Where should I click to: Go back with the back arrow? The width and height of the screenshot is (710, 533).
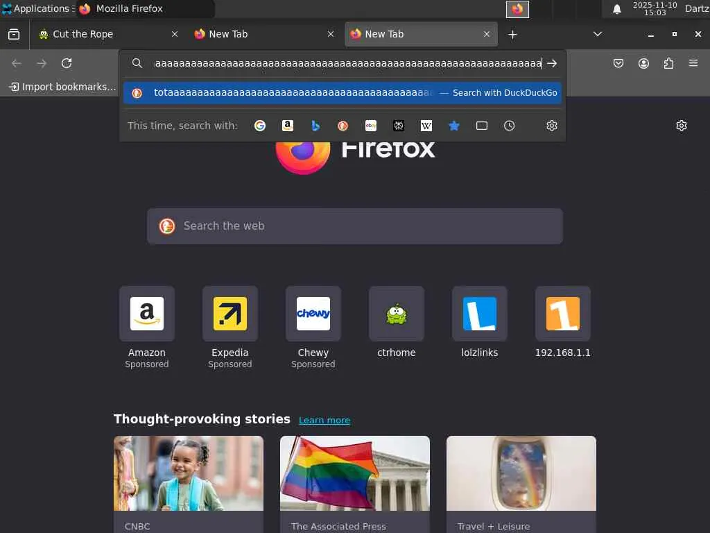pyautogui.click(x=17, y=63)
